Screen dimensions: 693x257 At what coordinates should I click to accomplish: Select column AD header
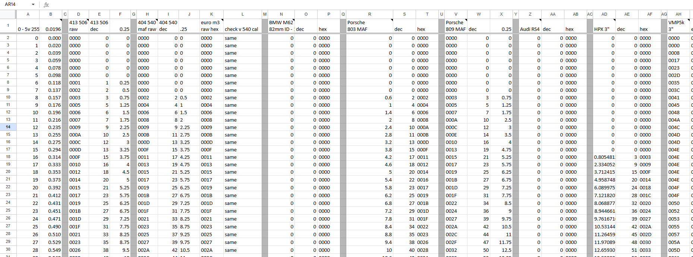(604, 14)
